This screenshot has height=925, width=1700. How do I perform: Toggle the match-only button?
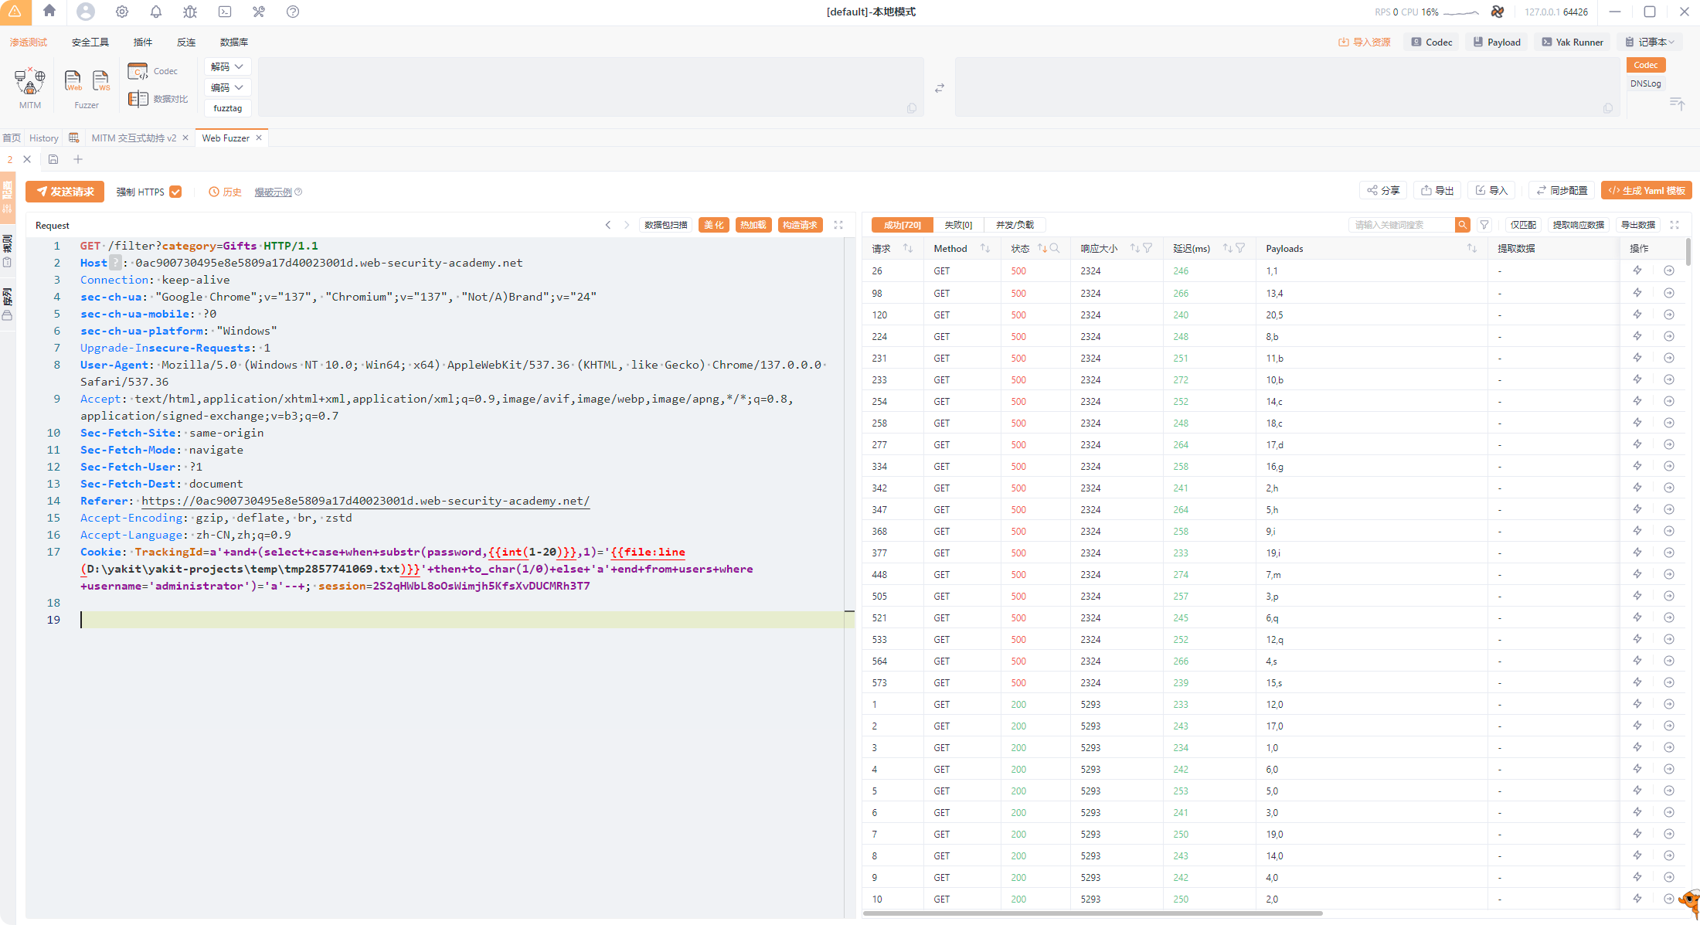click(x=1523, y=225)
